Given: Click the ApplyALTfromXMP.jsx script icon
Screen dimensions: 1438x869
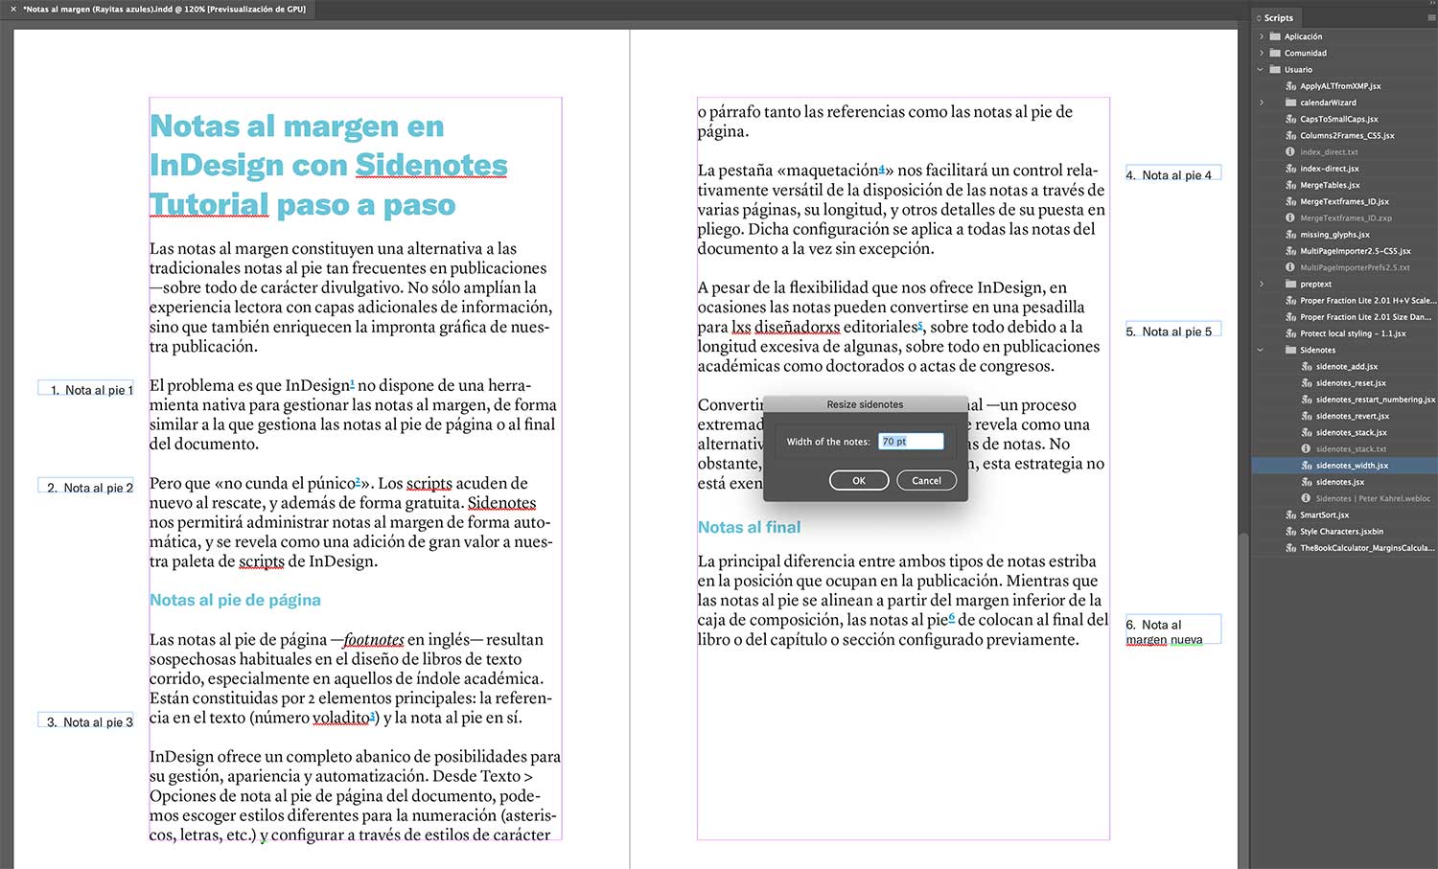Looking at the screenshot, I should coord(1290,86).
